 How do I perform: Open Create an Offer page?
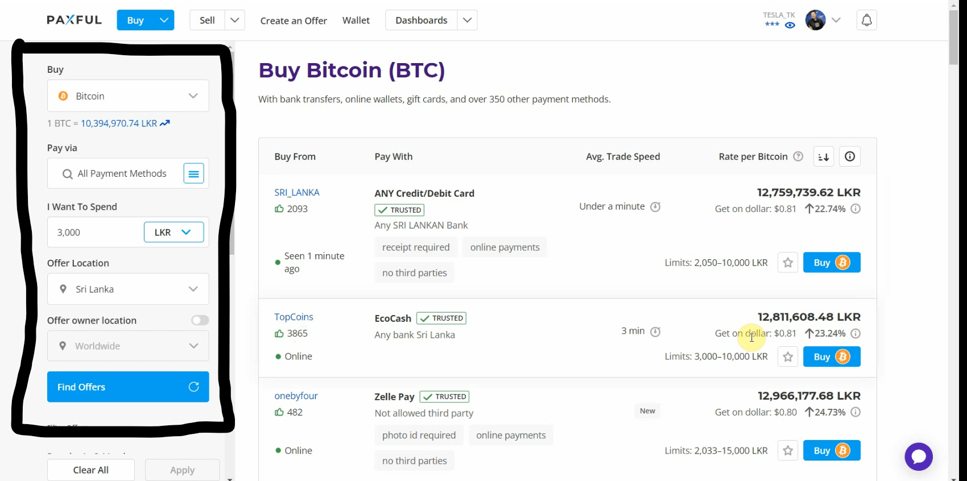[294, 20]
